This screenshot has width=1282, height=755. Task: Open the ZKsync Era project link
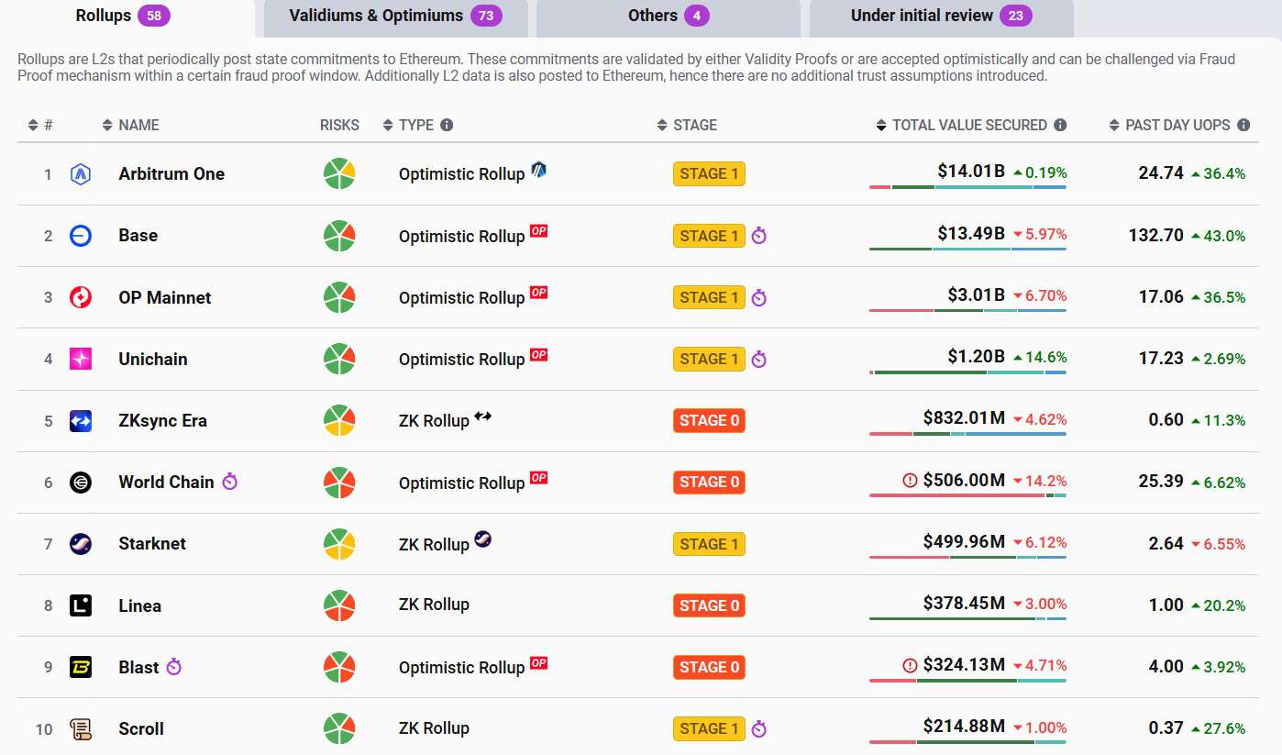tap(162, 421)
